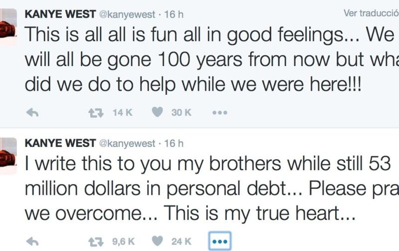Open highlighted more options on second tweet

(x=220, y=241)
